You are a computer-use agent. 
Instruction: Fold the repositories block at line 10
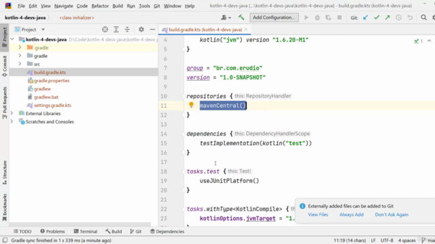(184, 96)
